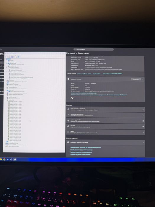
Task: Click Forward arrow in Device Manager toolbar
Action: point(7,57)
